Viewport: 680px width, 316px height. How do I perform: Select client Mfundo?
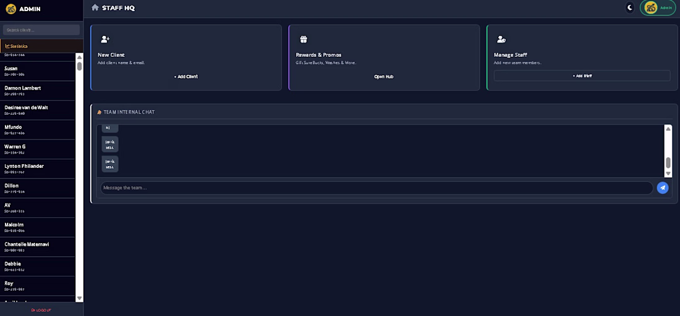pyautogui.click(x=37, y=130)
